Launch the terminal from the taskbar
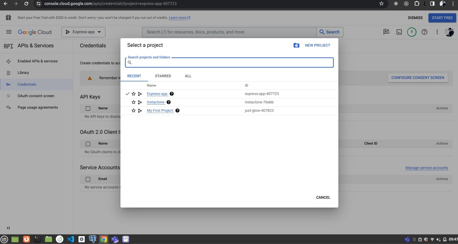This screenshot has width=458, height=244. pos(37,239)
